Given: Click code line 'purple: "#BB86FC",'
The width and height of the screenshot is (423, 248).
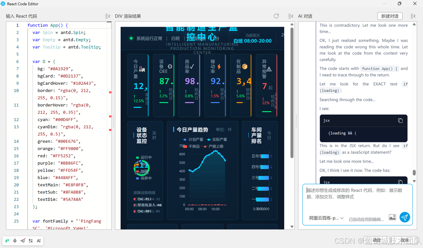Looking at the screenshot, I should [60, 163].
